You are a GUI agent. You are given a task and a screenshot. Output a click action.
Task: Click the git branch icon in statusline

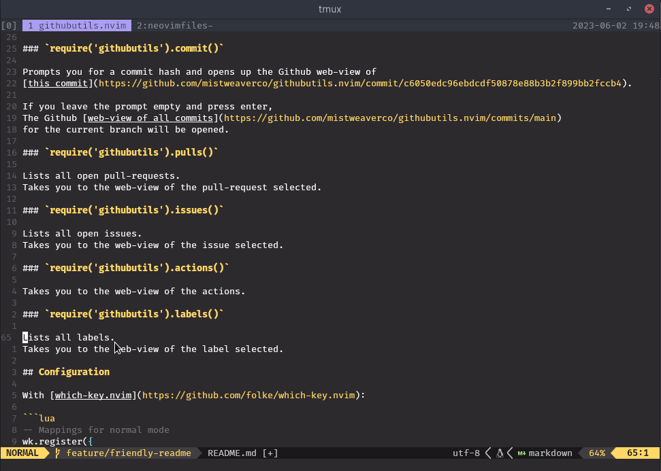pyautogui.click(x=57, y=453)
